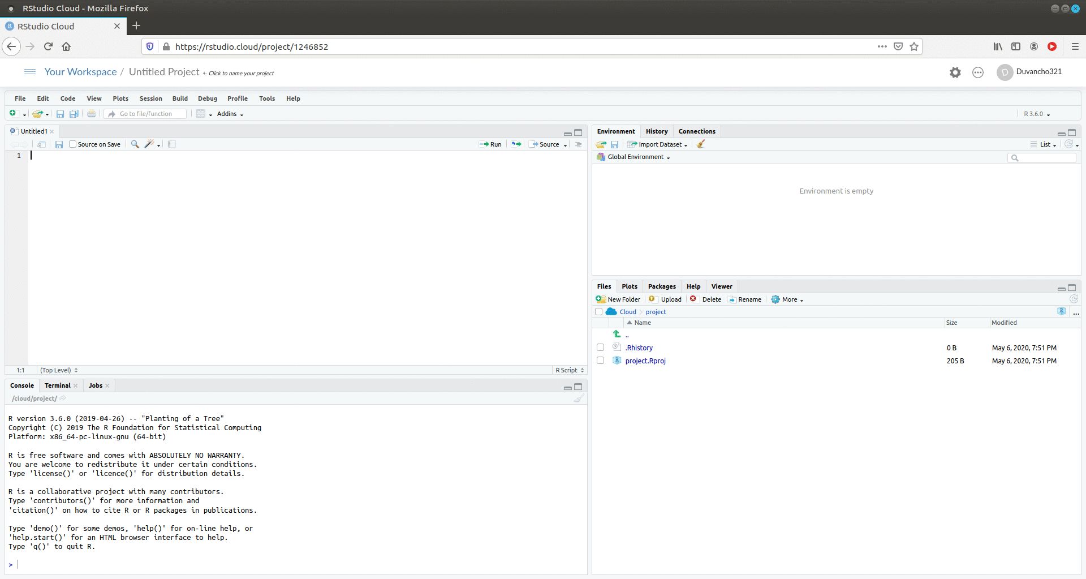
Task: Expand the Source button dropdown arrow
Action: coord(565,145)
